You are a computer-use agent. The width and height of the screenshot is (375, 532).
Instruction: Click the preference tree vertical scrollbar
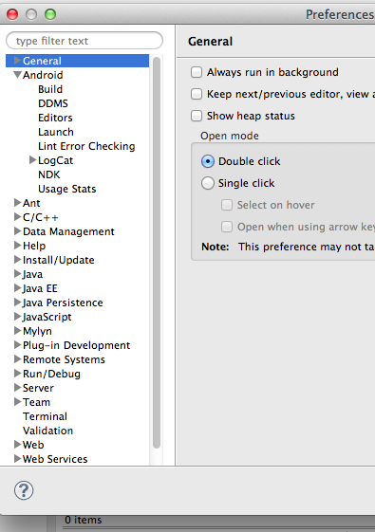tap(157, 253)
